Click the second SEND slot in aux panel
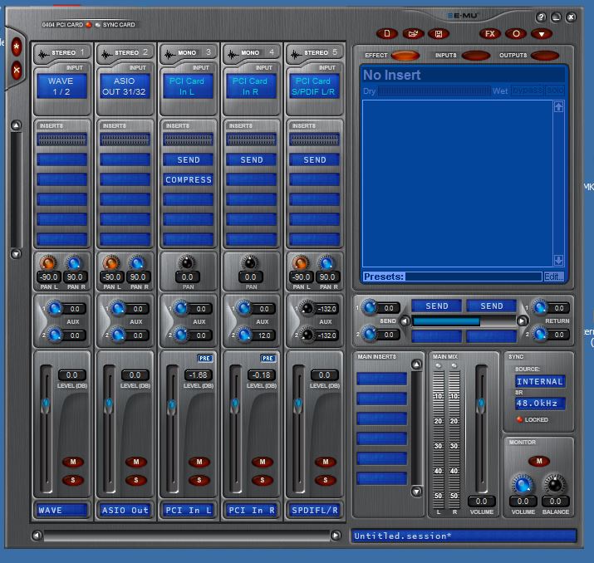The image size is (594, 563). point(491,306)
